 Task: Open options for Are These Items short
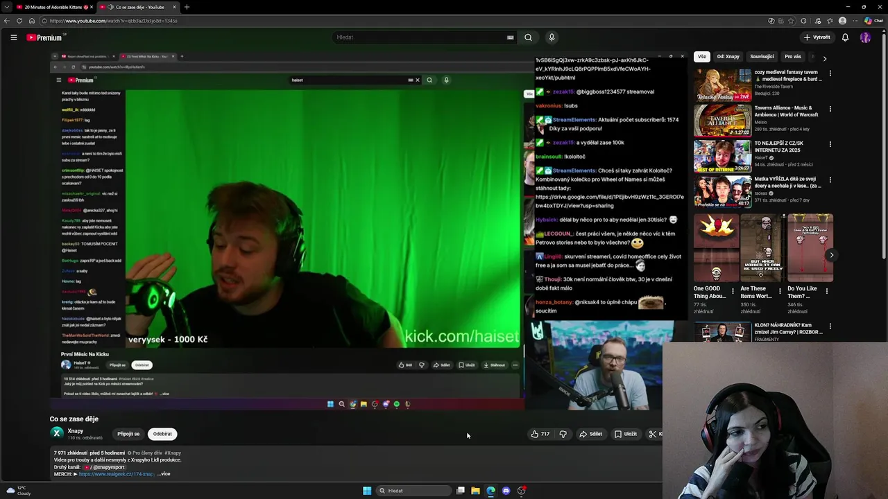[780, 291]
